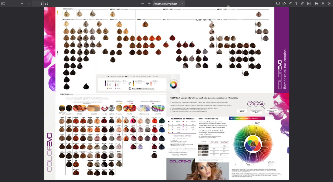This screenshot has width=333, height=182.
Task: Select the add signature tool
Action: coord(284,3)
